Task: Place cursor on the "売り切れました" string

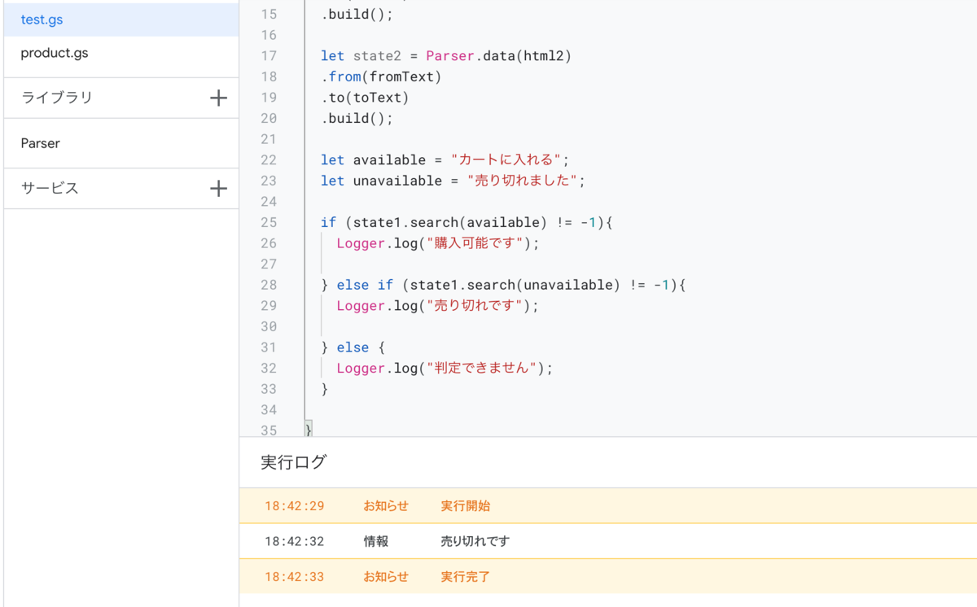Action: coord(524,181)
